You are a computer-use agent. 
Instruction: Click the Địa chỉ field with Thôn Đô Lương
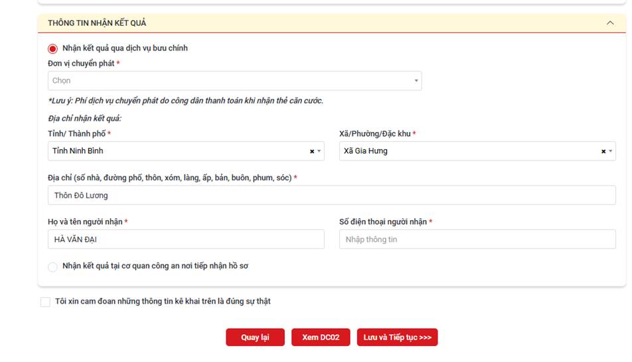pos(332,196)
